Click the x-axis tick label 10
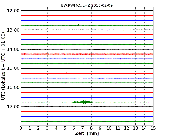The image size is (174, 139). pyautogui.click(x=109, y=128)
